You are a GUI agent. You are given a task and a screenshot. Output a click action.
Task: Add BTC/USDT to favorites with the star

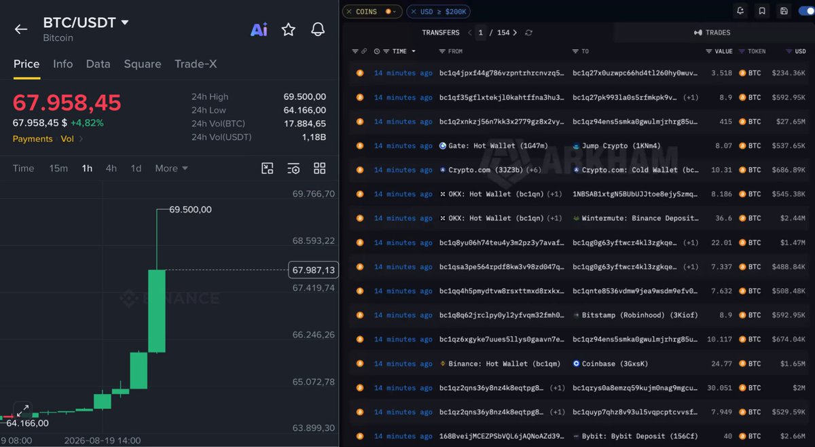point(289,29)
